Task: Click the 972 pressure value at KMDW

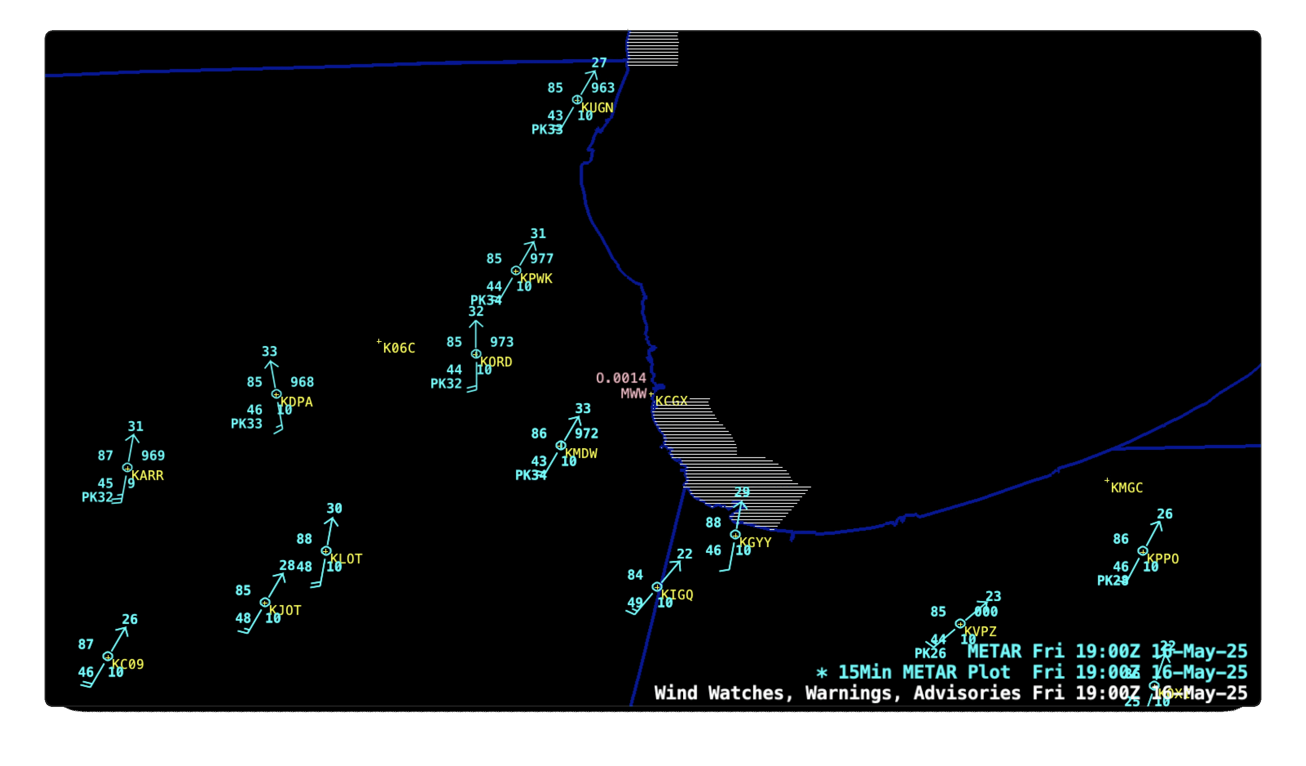Action: tap(586, 434)
